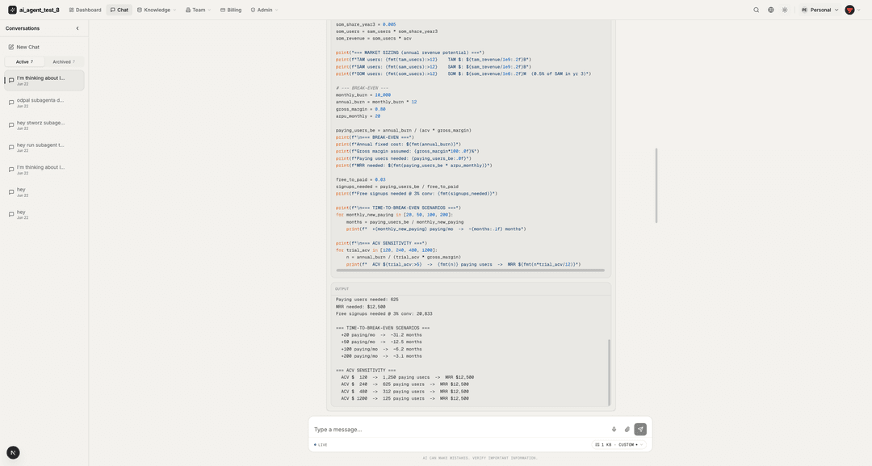Open "hey stworz subage..." conversation

click(44, 125)
